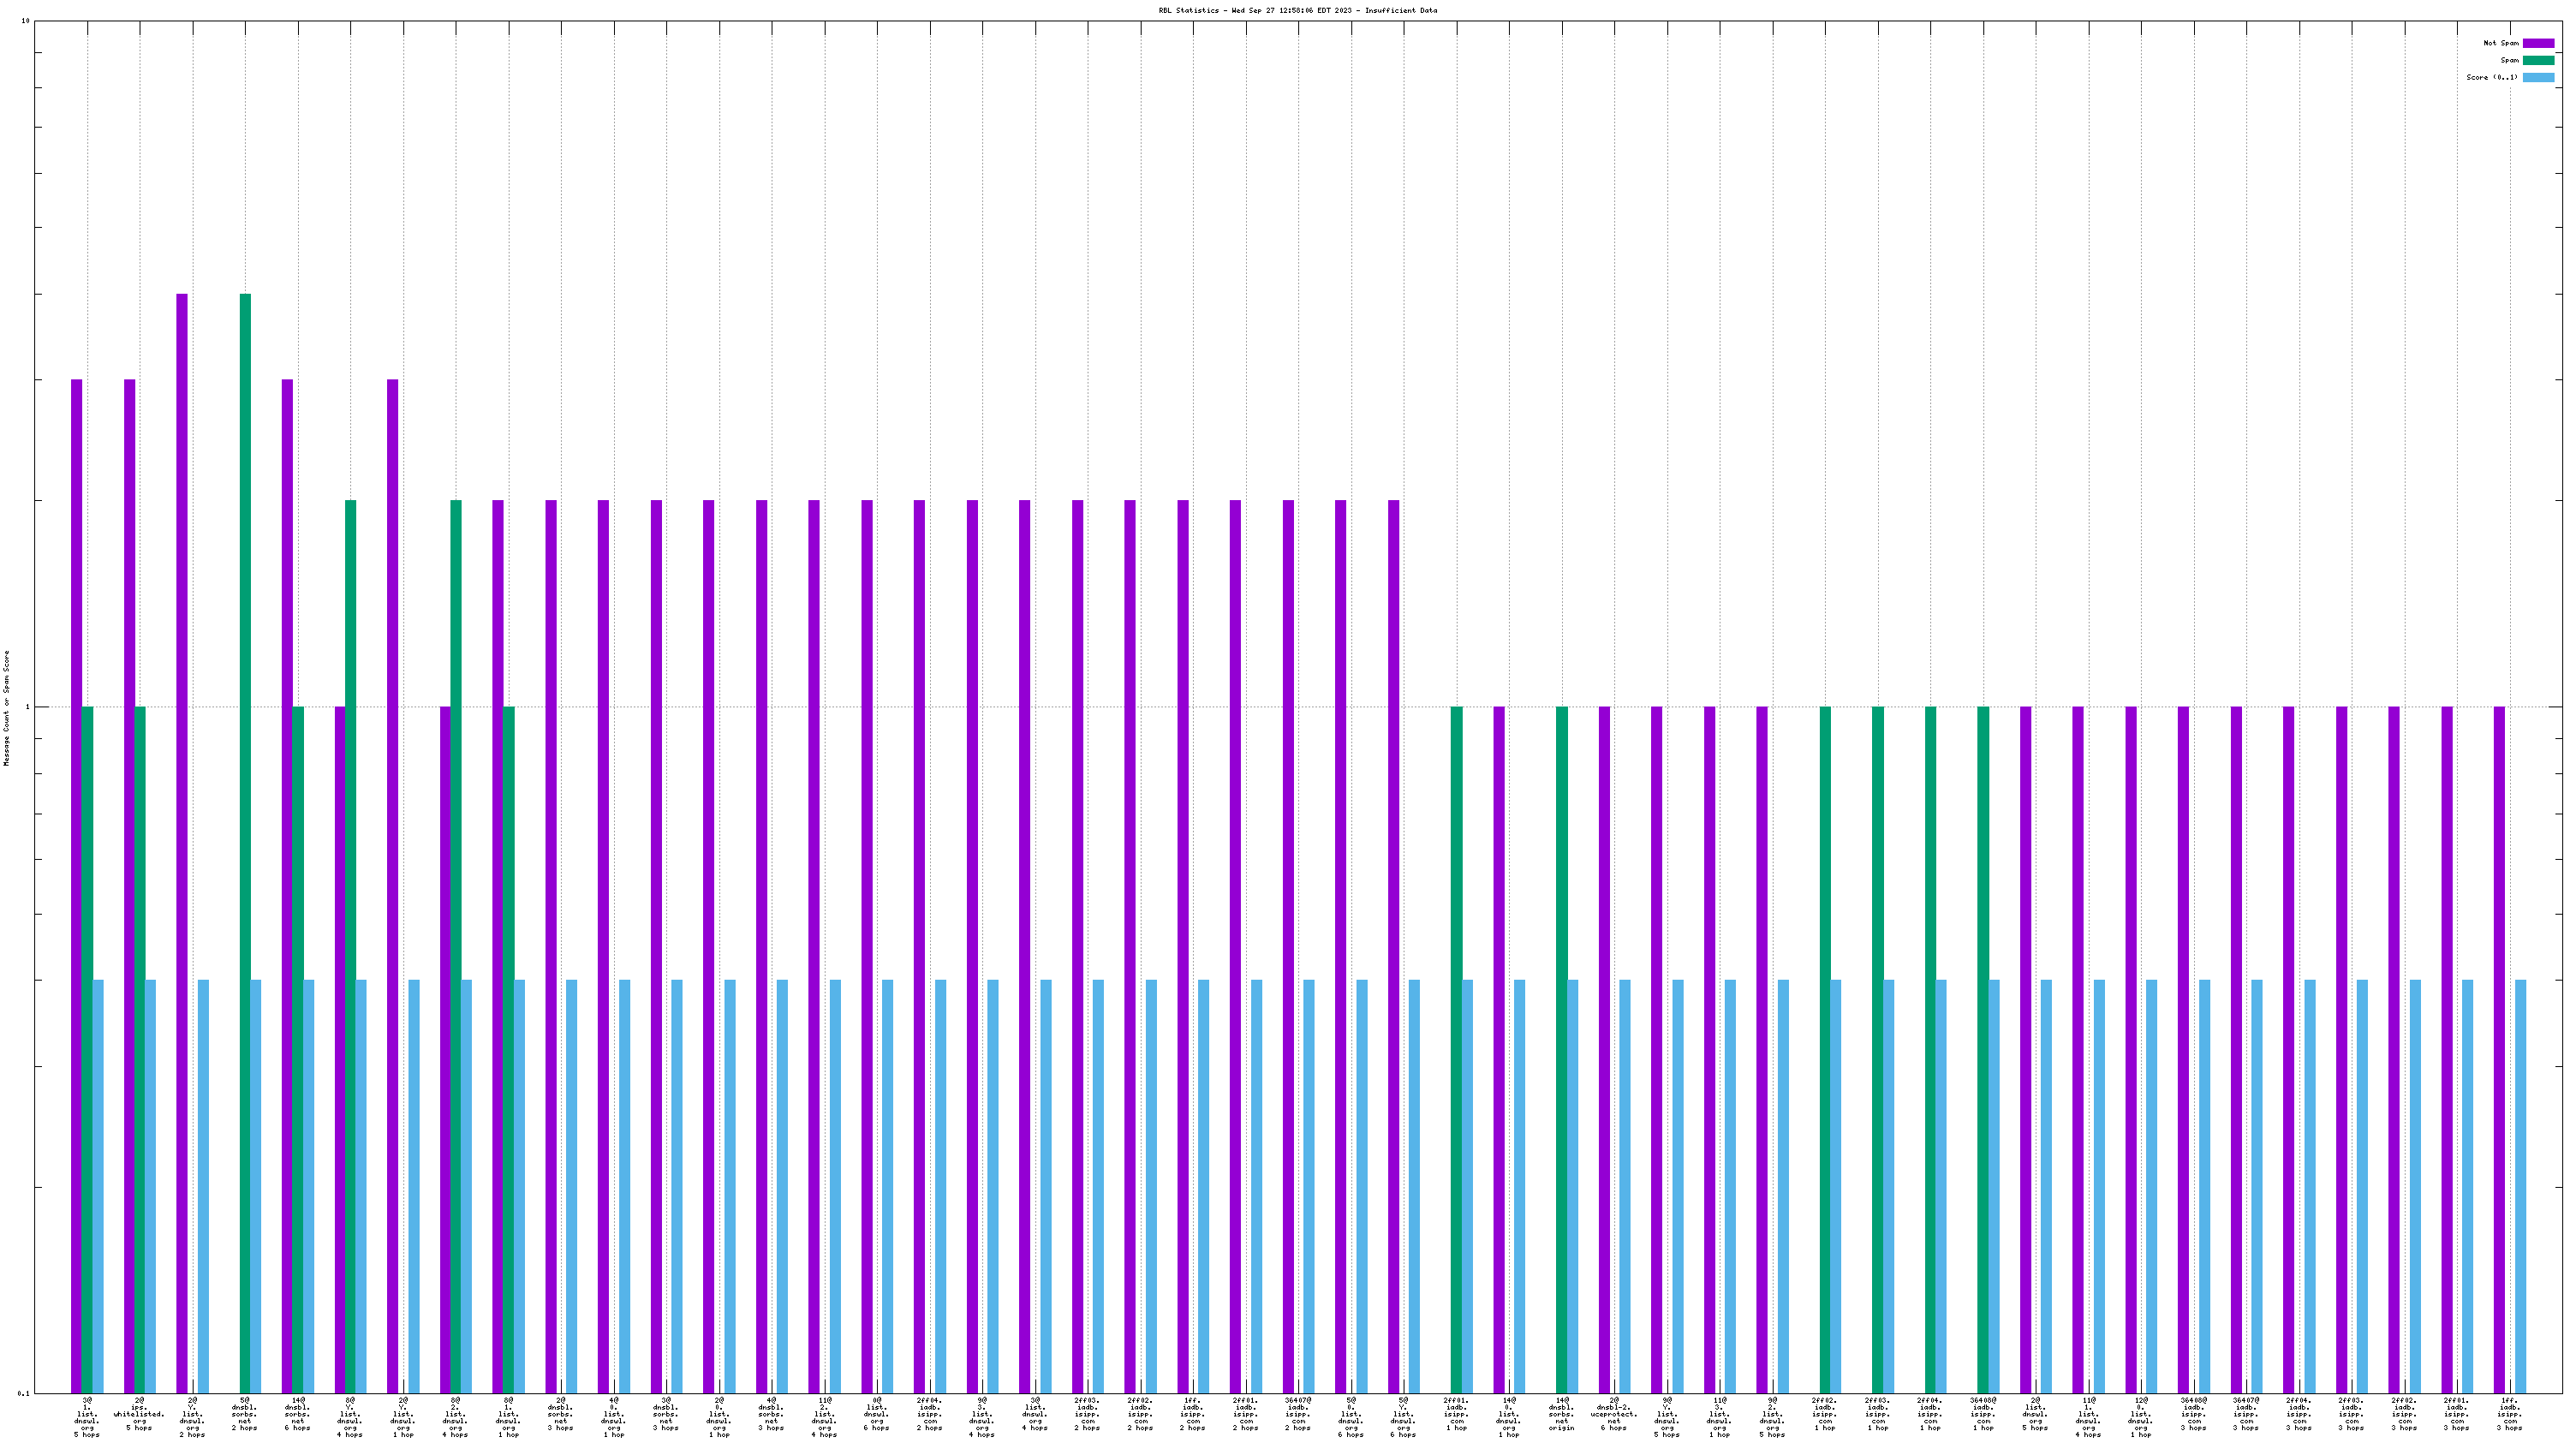
Task: Click the 'Score (0..1)' legend text
Action: click(x=2491, y=77)
